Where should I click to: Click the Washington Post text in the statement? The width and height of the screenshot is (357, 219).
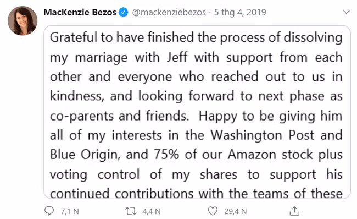[263, 135]
